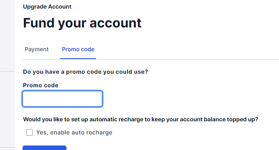Tick the checkbox next to auto recharge

click(30, 132)
